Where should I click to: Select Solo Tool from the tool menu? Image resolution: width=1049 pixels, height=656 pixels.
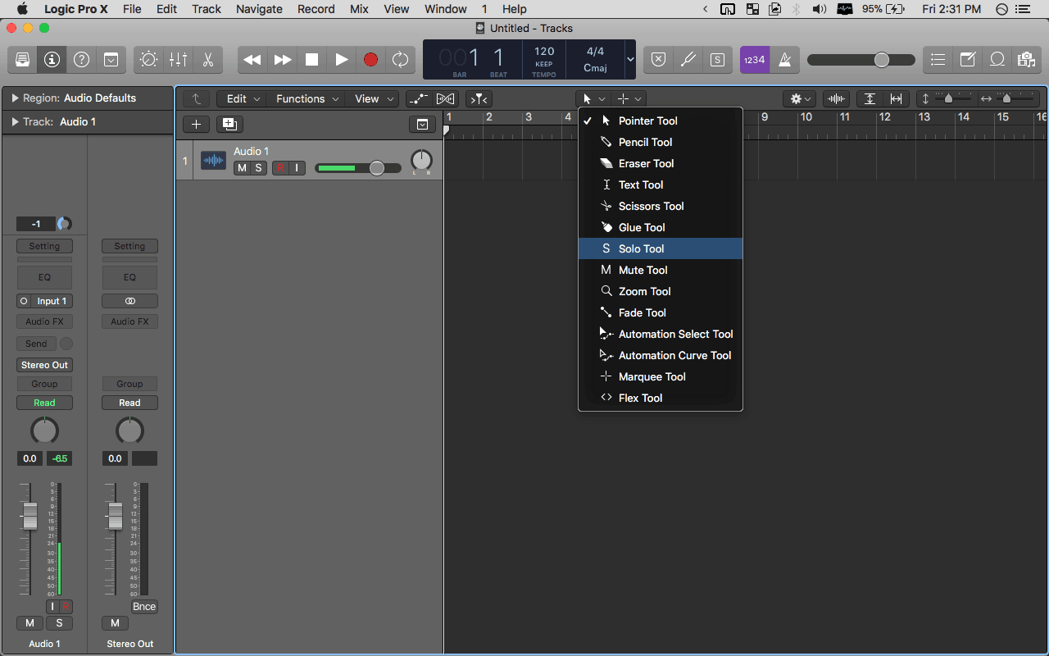(641, 248)
